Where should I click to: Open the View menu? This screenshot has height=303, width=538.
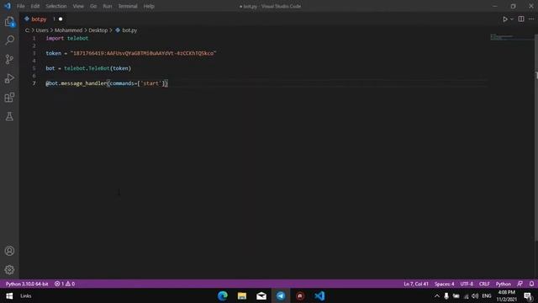click(78, 6)
